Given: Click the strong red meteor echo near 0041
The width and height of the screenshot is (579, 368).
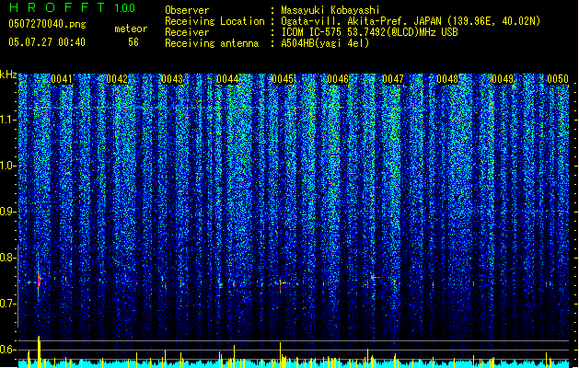Looking at the screenshot, I should pyautogui.click(x=39, y=282).
